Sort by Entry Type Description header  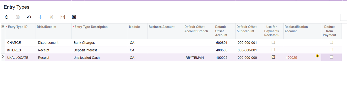click(91, 27)
